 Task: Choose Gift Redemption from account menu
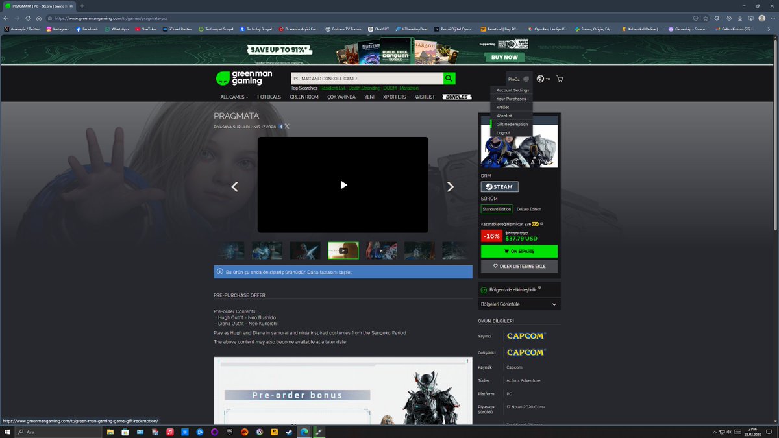click(512, 124)
